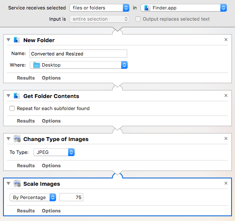Click the Preview icon beside Scale Images

pyautogui.click(x=17, y=184)
